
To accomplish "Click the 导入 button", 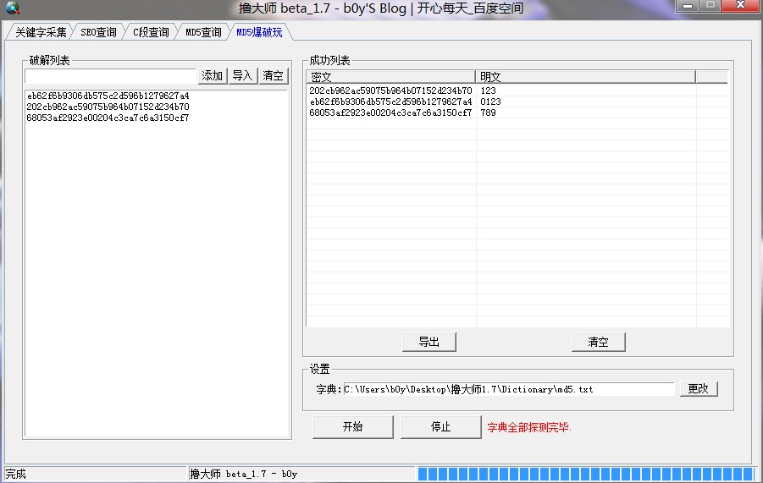I will (242, 76).
